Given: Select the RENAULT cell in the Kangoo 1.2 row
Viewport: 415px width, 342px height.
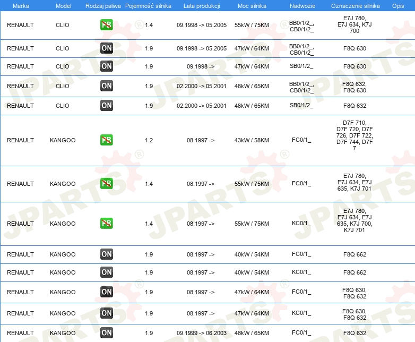Looking at the screenshot, I should click(x=20, y=140).
